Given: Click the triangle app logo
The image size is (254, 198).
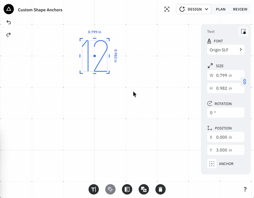Looking at the screenshot, I should click(x=9, y=10).
